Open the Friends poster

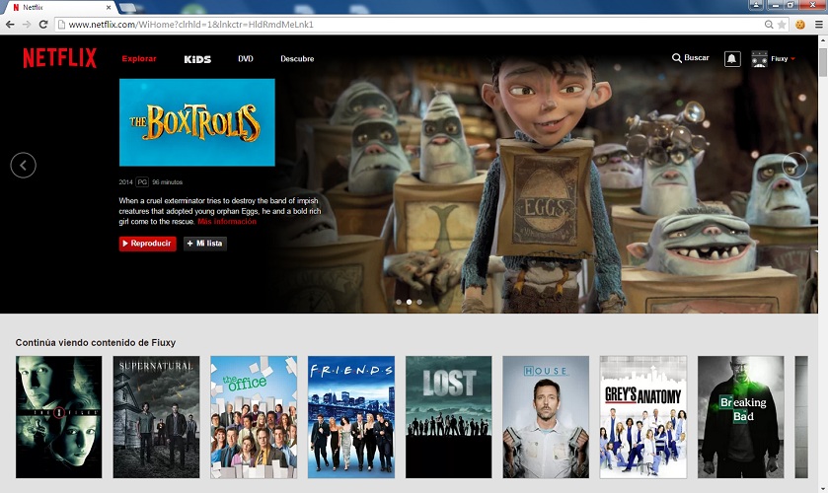[351, 417]
